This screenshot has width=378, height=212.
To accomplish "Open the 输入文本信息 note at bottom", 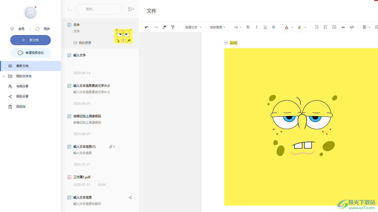I will (x=100, y=202).
